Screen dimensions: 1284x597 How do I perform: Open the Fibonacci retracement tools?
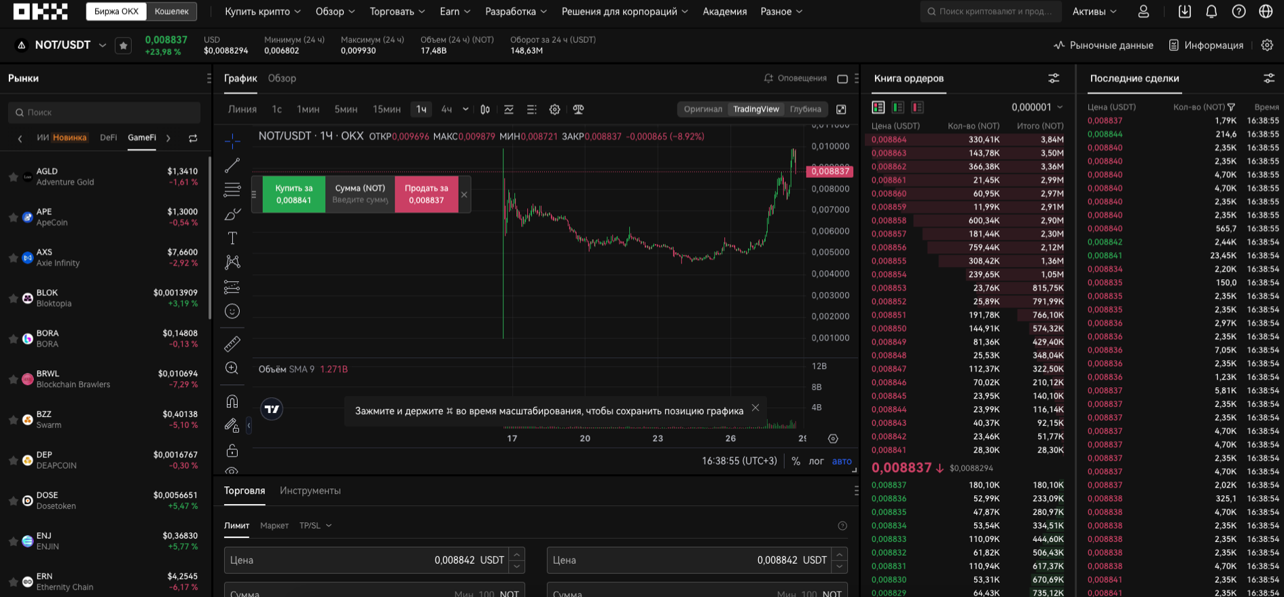(232, 189)
